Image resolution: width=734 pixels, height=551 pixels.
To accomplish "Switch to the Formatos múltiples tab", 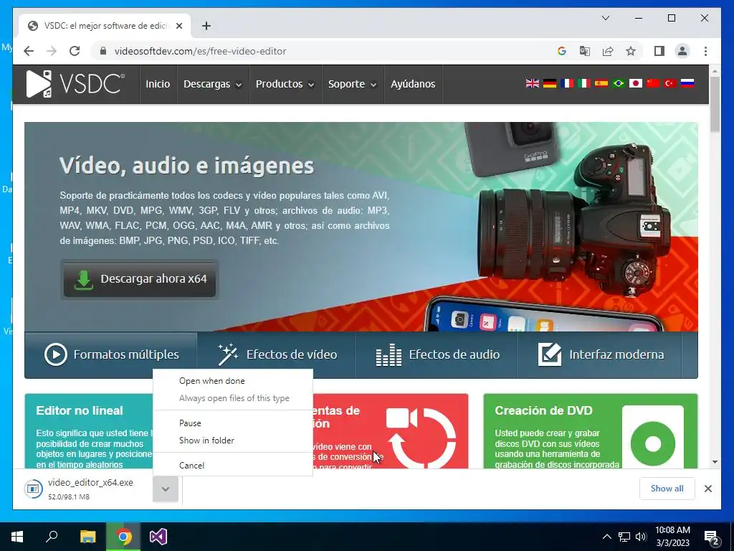I will pos(111,354).
